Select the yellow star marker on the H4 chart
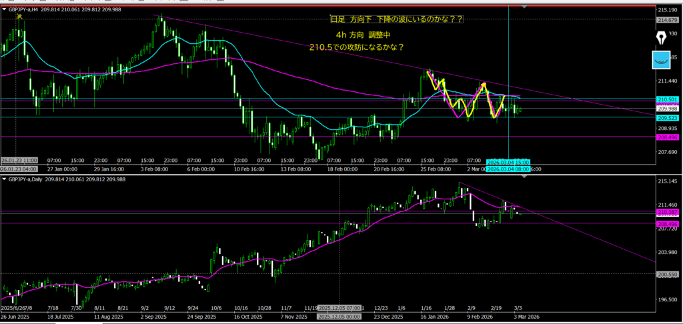Image resolution: width=683 pixels, height=324 pixels. pyautogui.click(x=20, y=16)
